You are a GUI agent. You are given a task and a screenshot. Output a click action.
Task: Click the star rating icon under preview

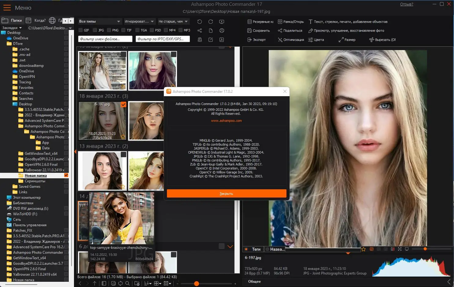[364, 249]
